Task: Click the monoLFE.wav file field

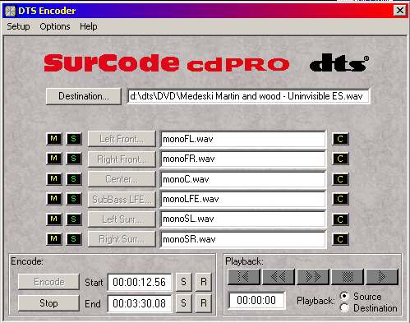Action: [x=243, y=199]
